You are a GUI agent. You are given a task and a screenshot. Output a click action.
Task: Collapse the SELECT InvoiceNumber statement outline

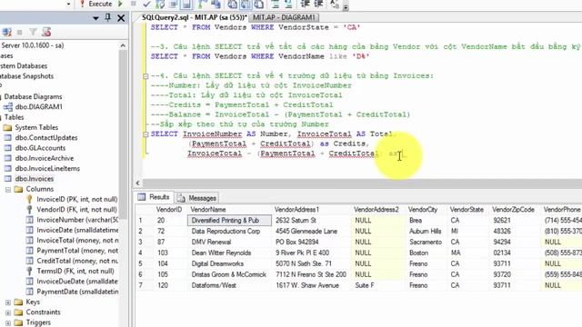coord(145,134)
